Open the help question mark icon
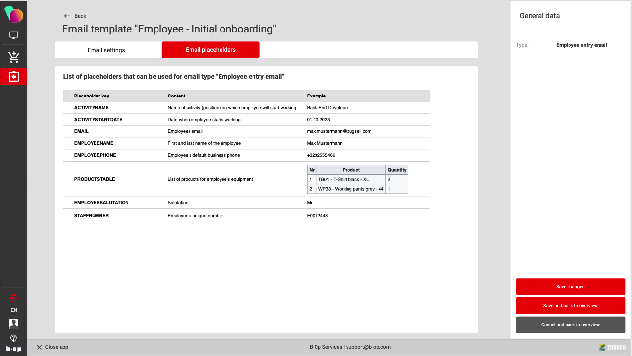 pos(14,338)
